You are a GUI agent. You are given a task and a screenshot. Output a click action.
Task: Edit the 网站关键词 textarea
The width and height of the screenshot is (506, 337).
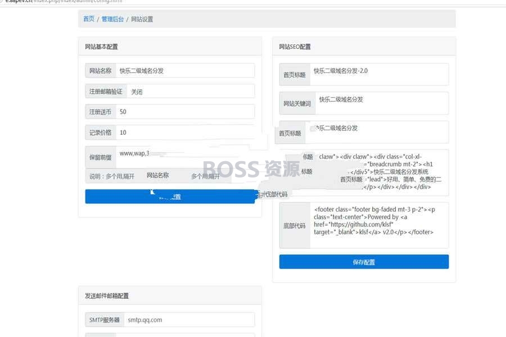382,103
